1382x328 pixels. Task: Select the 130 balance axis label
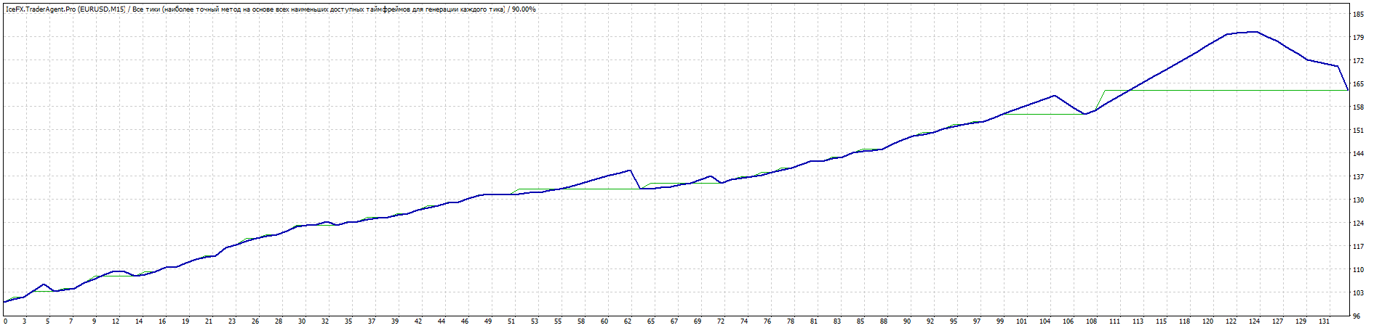click(1358, 200)
